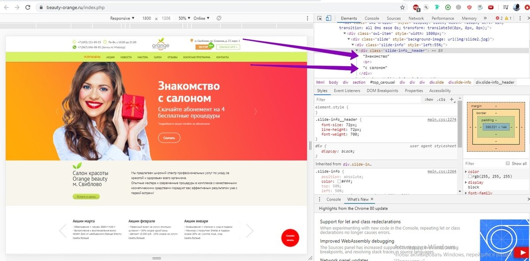Viewport: 530px width, 261px height.
Task: Toggle the .cls class editor button
Action: pyautogui.click(x=441, y=100)
